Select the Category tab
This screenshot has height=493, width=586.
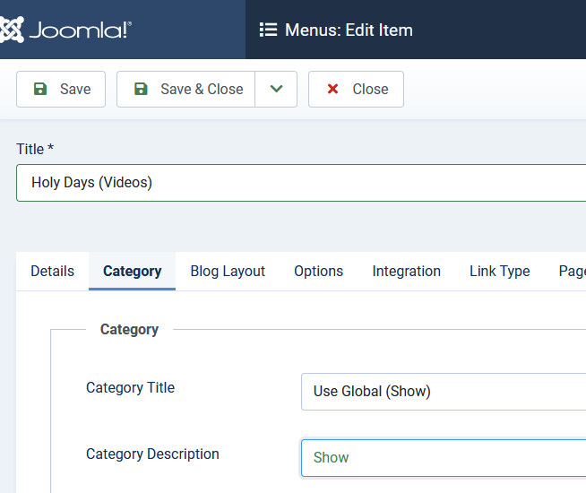click(133, 271)
